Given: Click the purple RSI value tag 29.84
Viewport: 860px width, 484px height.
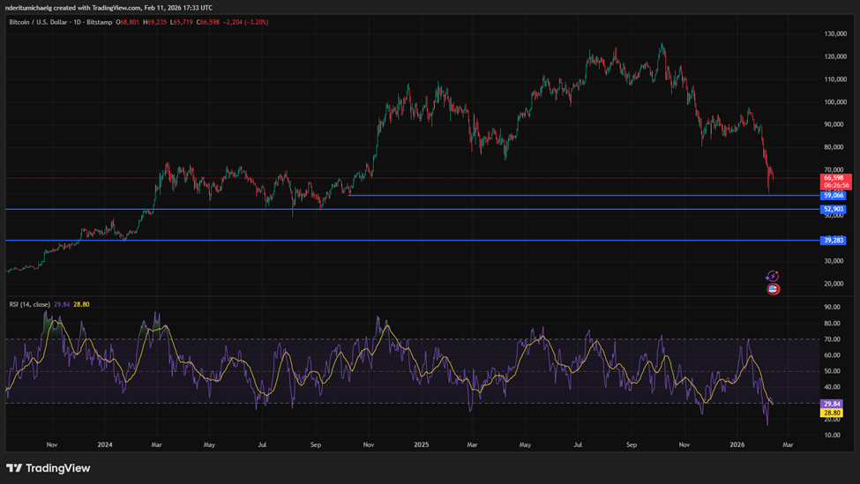Looking at the screenshot, I should pyautogui.click(x=832, y=404).
